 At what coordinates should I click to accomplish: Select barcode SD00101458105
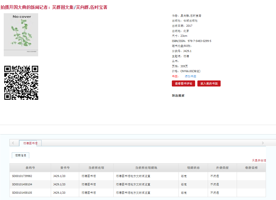[22, 193]
